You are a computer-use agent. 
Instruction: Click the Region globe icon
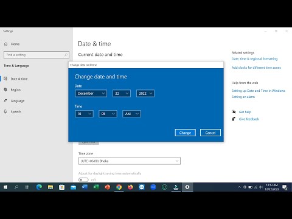5,89
